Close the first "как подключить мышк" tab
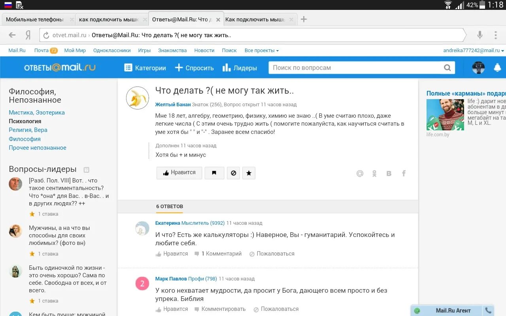Image resolution: width=506 pixels, height=316 pixels. point(145,19)
